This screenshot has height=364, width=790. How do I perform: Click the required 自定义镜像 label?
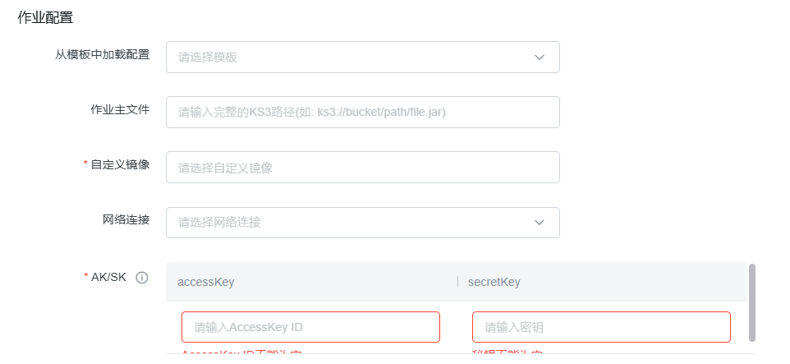click(x=120, y=164)
